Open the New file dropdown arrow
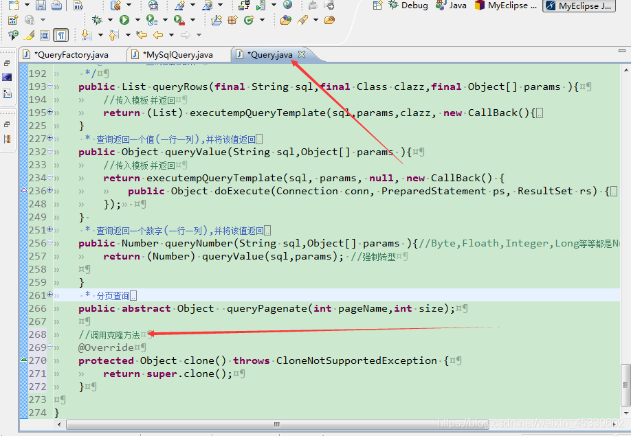Viewport: 631px width, 436px height. pyautogui.click(x=27, y=5)
